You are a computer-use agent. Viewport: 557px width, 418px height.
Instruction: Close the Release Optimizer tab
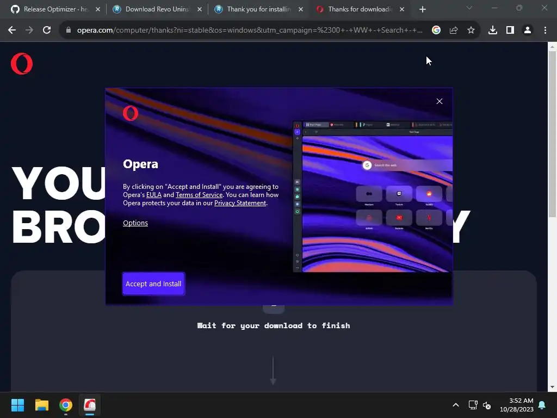click(x=98, y=9)
